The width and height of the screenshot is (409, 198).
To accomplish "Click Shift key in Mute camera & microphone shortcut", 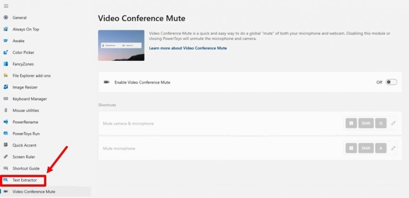I will pos(366,123).
